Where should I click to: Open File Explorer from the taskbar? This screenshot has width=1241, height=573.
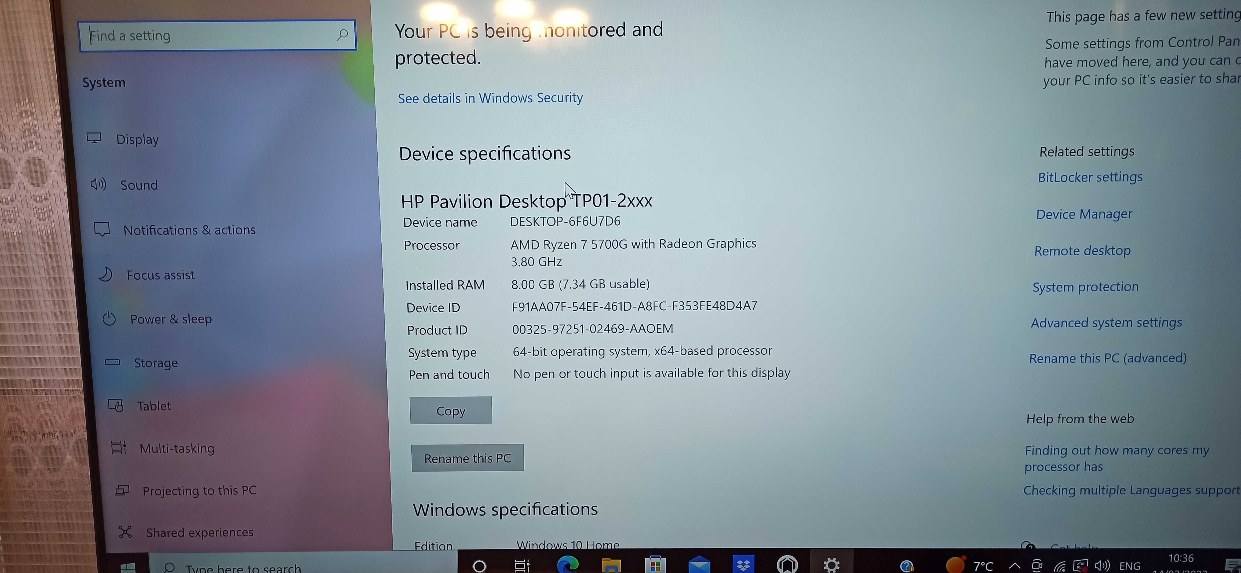click(x=611, y=565)
